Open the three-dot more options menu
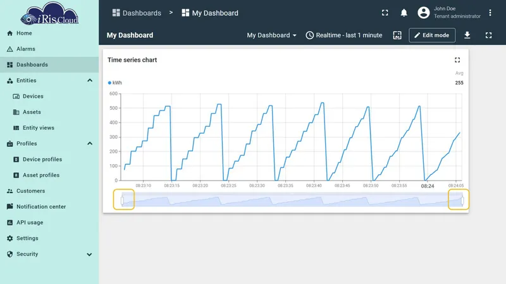 pos(490,13)
